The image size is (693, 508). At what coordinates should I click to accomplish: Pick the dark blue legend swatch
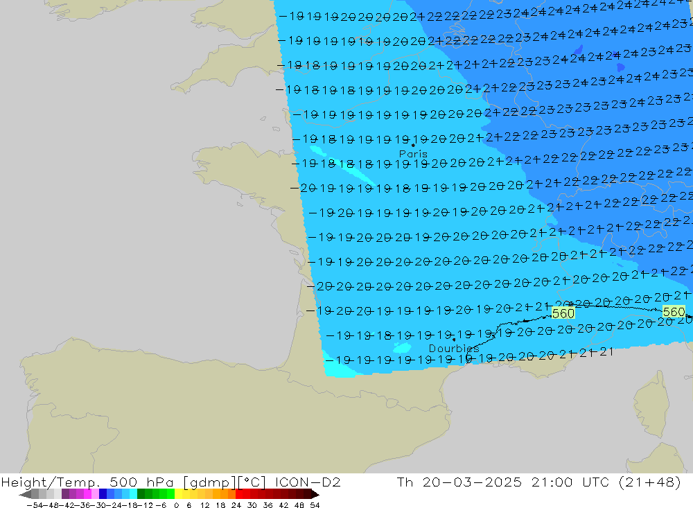click(103, 494)
